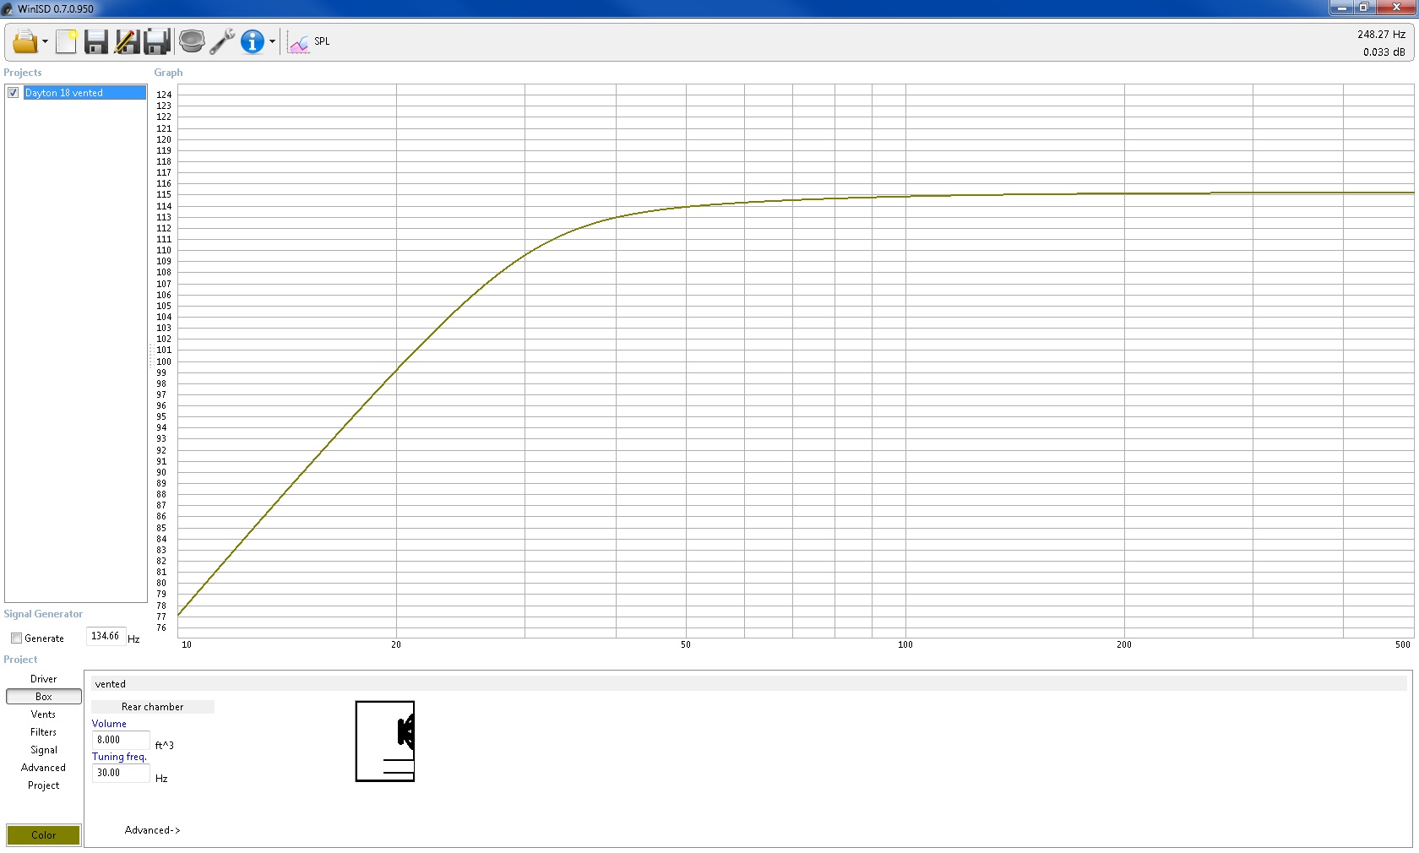Image resolution: width=1419 pixels, height=853 pixels.
Task: Click the 248.27 Hz cursor readout
Action: coord(1381,35)
